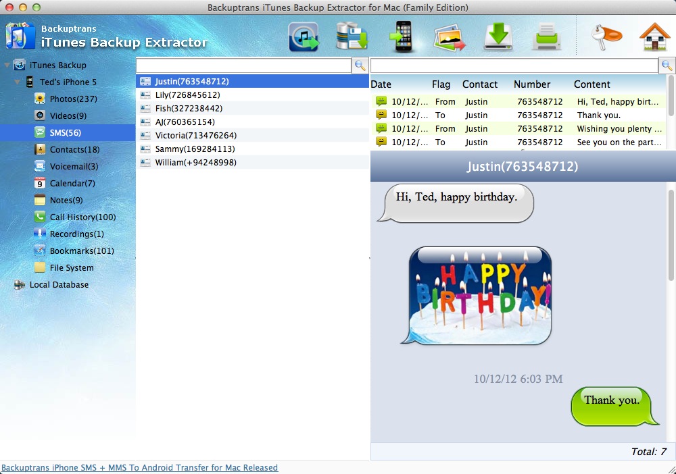The image size is (676, 474).
Task: Click the Photos sunflower icon in sidebar
Action: point(40,99)
